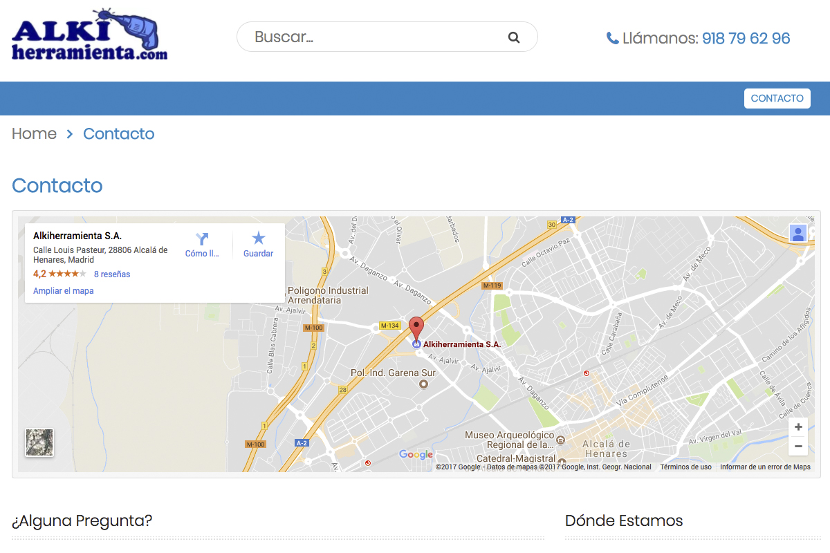This screenshot has width=830, height=553.
Task: Click the Museo Arqueológico Regional map icon
Action: (x=561, y=440)
